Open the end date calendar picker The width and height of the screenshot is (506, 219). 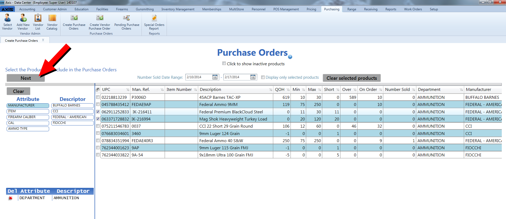(x=253, y=77)
